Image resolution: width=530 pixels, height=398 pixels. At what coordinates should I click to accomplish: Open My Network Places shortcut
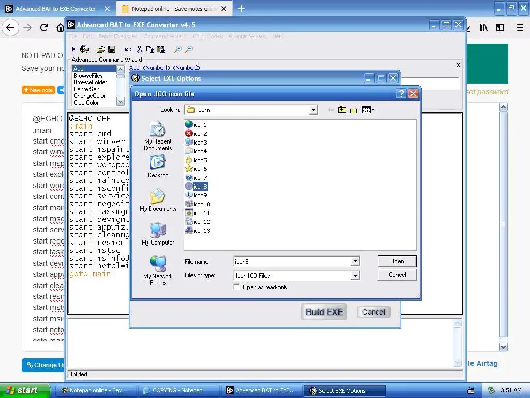[x=158, y=271]
